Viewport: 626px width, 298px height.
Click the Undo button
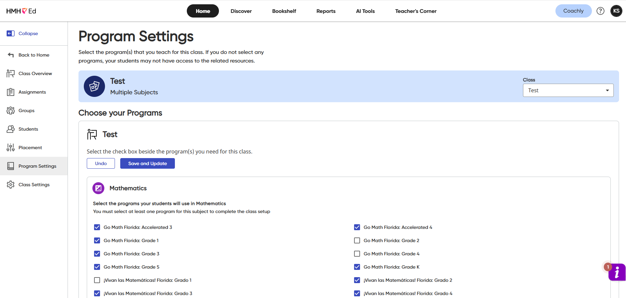click(101, 163)
